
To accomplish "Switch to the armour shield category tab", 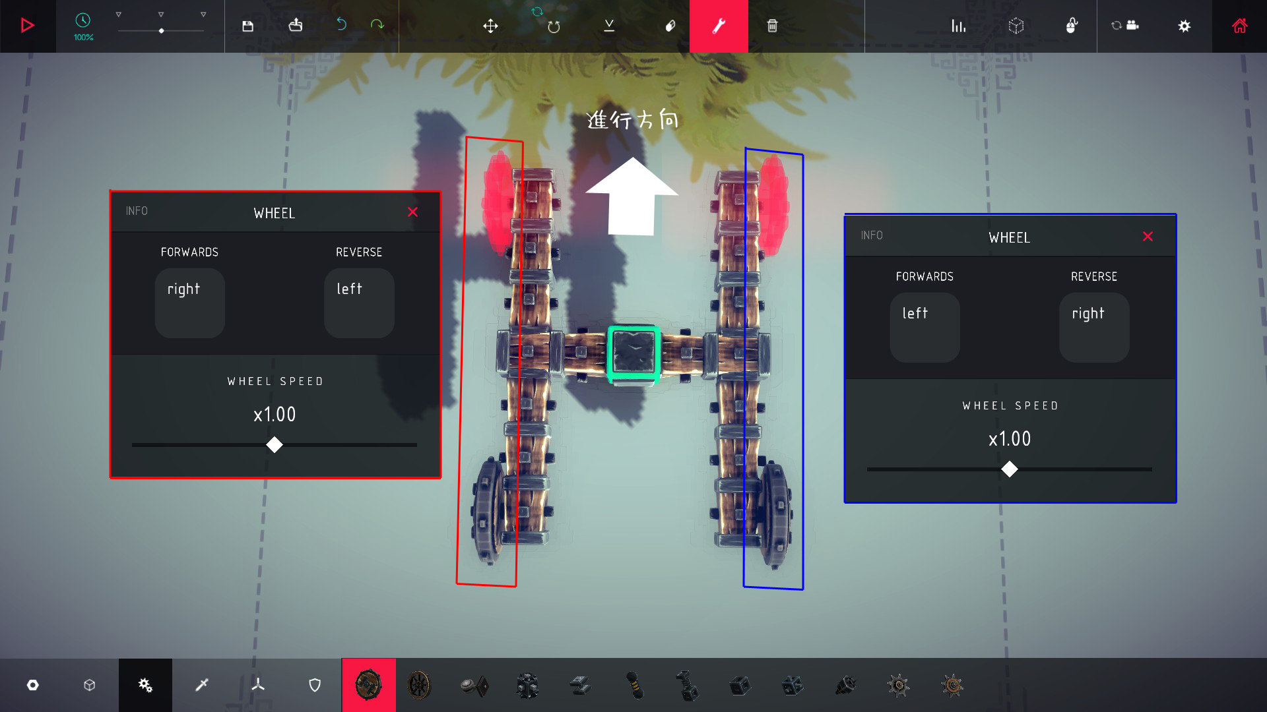I will 315,685.
